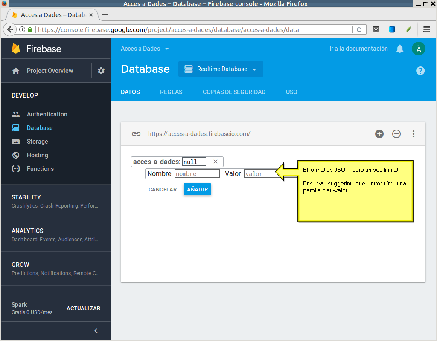Click the Pocket toolbar icon
The width and height of the screenshot is (437, 341).
tap(376, 29)
